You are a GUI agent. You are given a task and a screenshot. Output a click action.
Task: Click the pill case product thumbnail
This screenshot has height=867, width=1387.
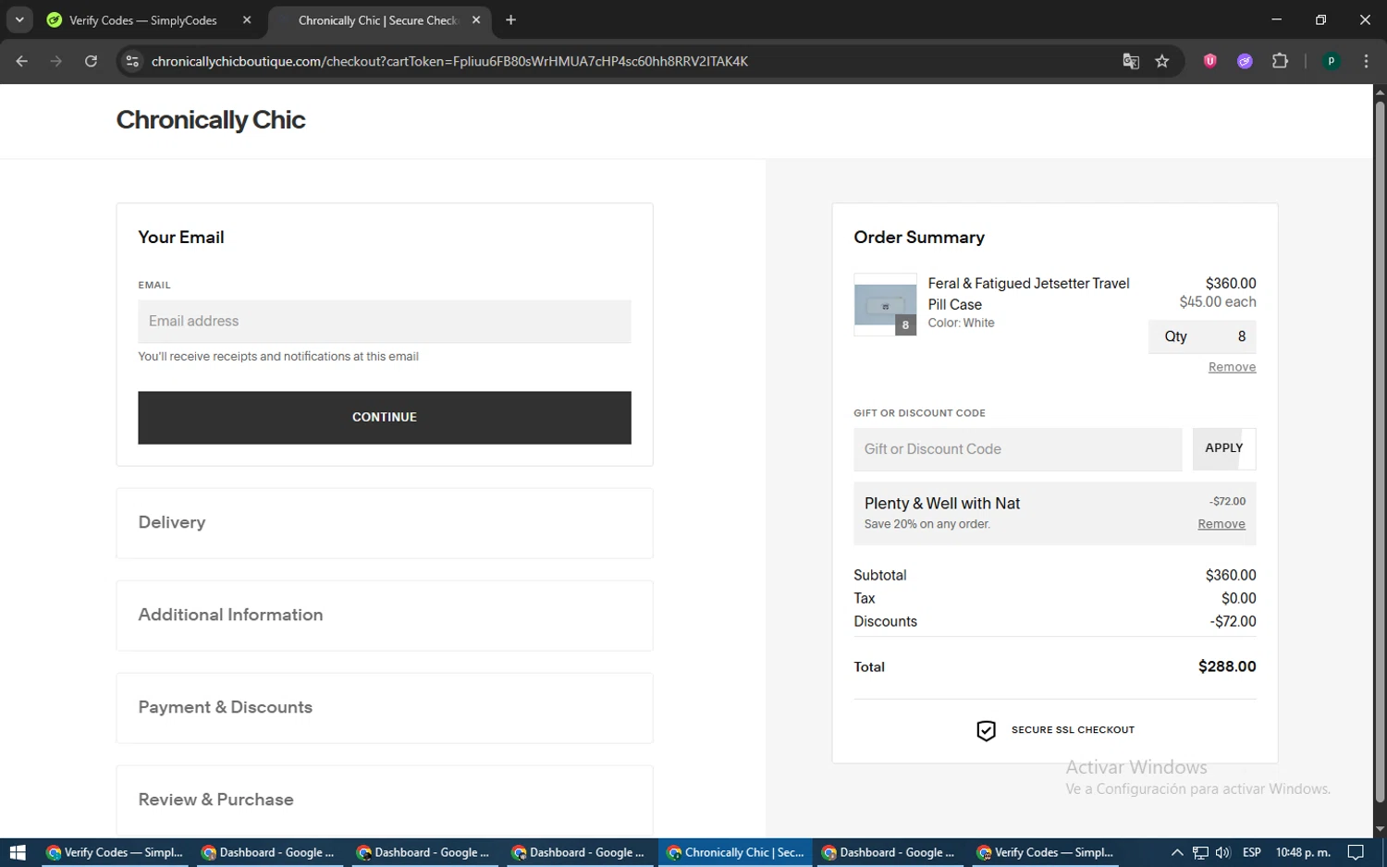tap(885, 304)
